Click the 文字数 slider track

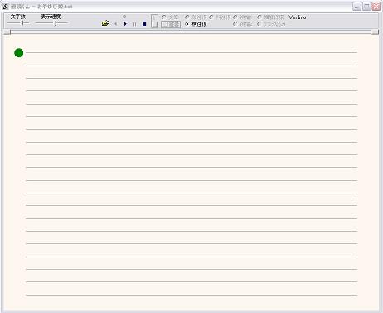coord(18,23)
